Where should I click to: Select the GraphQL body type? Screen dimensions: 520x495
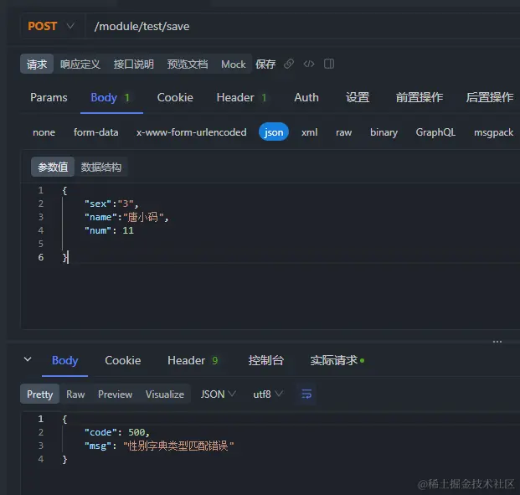tap(435, 132)
